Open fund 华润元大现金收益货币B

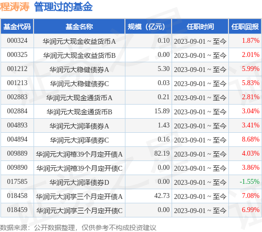coord(79,55)
